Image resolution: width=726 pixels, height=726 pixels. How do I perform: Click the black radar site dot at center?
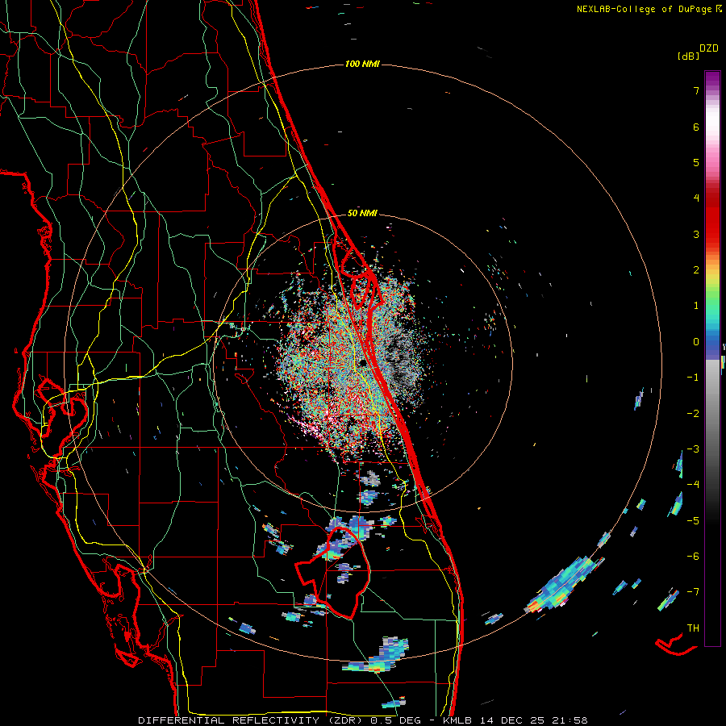[363, 362]
